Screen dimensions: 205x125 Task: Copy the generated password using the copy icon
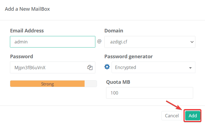click(90, 67)
